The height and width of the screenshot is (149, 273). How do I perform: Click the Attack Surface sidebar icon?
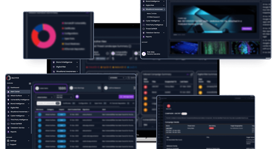coord(8,96)
